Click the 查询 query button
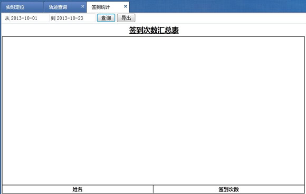This screenshot has height=194, width=306. [x=106, y=18]
